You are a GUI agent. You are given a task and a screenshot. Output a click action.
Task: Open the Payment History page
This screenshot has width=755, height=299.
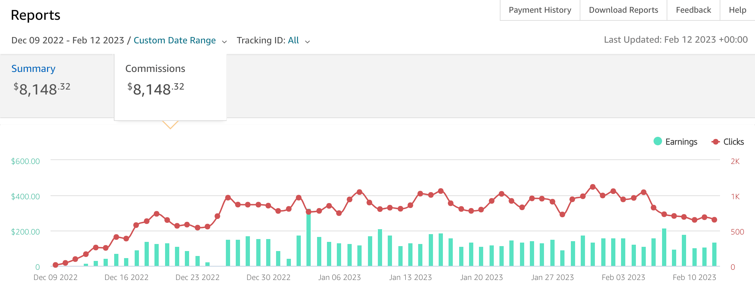click(540, 10)
